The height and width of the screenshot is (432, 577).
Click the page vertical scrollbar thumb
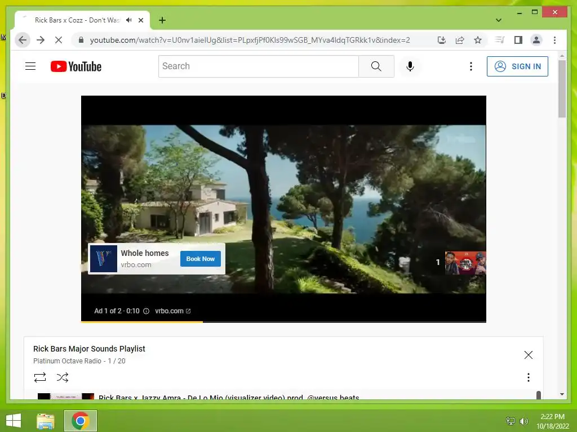click(x=562, y=89)
